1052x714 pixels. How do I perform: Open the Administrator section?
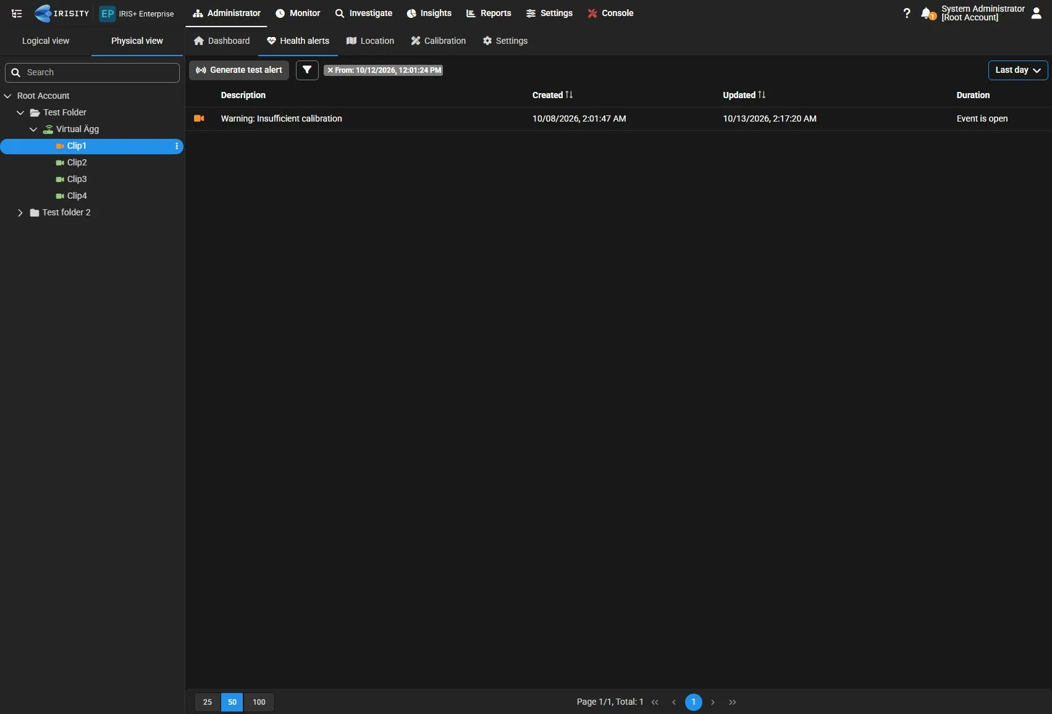tap(227, 13)
